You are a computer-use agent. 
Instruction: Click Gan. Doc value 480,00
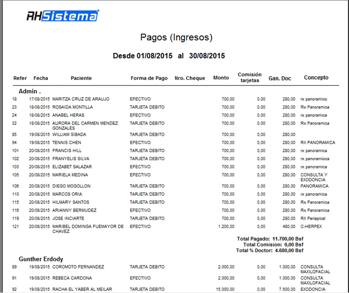coord(289,227)
